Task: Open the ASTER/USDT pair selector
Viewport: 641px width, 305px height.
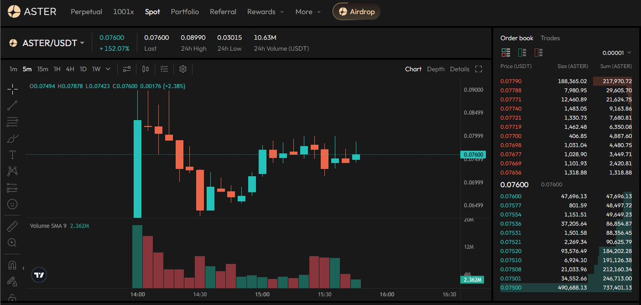Action: (x=46, y=43)
